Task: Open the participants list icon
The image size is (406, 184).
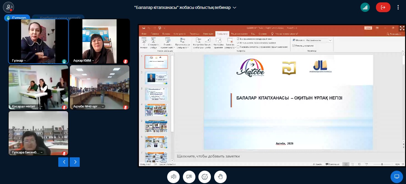Action: (x=8, y=7)
